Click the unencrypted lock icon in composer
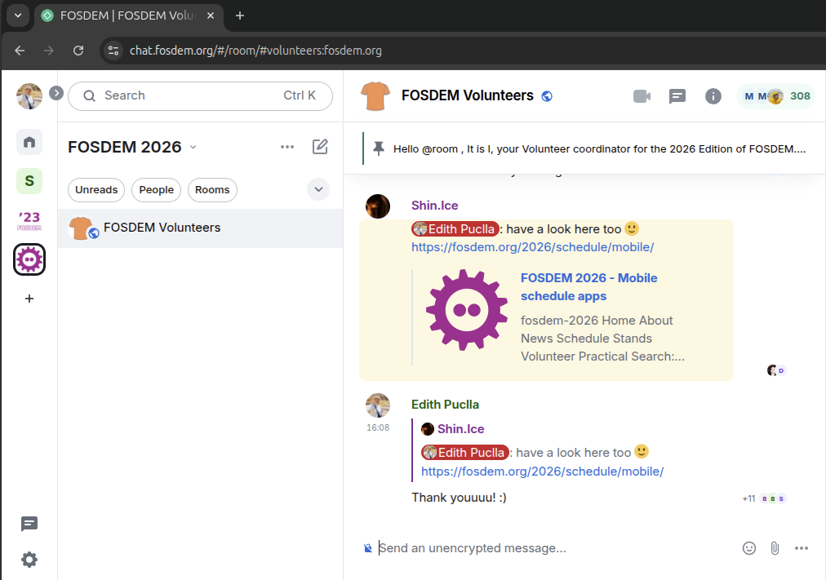The image size is (826, 580). 367,548
